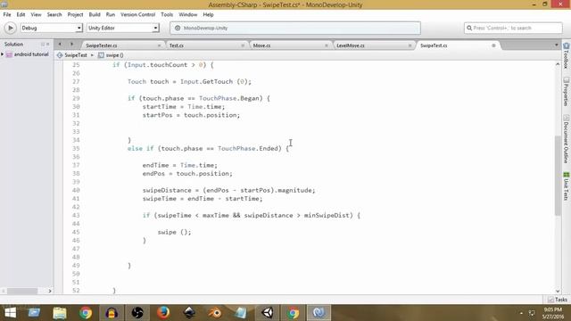Open Blender from the taskbar
The height and width of the screenshot is (321, 571).
(215, 313)
